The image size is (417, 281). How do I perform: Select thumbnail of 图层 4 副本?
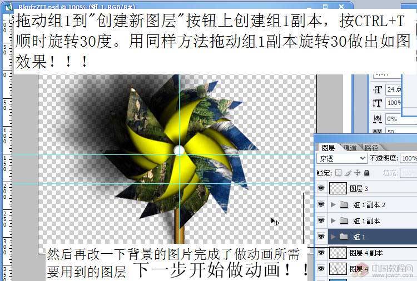(337, 253)
